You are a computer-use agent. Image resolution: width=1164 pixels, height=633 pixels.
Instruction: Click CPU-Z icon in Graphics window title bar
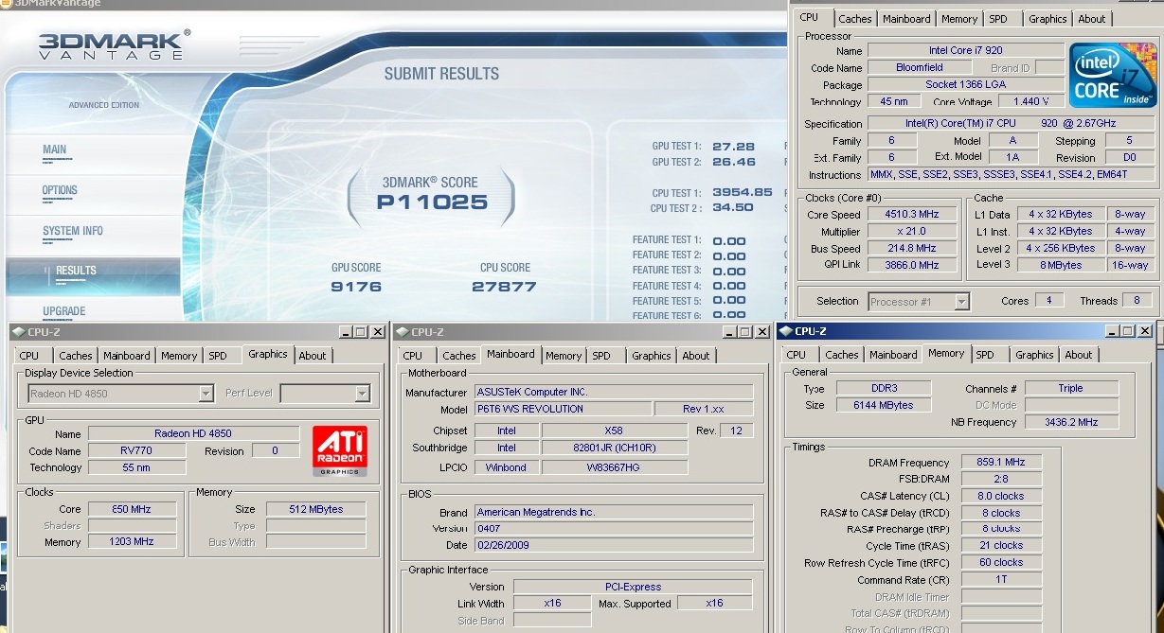coord(18,332)
